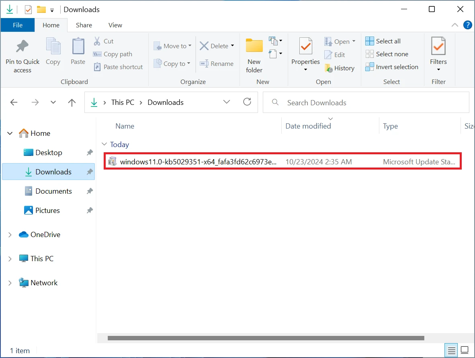Unpin Pictures using its pin icon
This screenshot has height=358, width=475.
(90, 211)
